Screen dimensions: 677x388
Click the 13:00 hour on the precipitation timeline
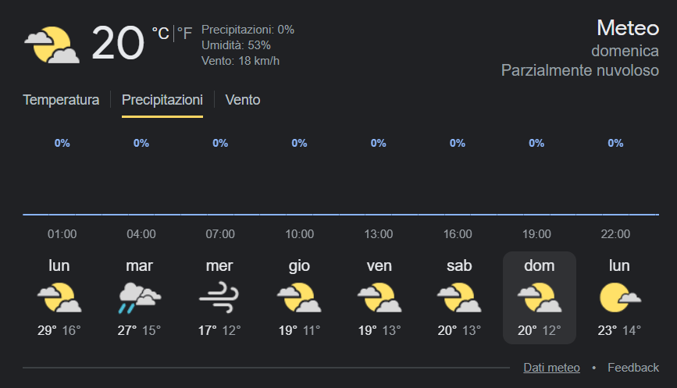click(x=379, y=234)
